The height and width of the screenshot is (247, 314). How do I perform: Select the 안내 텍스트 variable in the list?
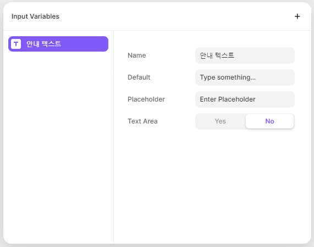(x=58, y=44)
